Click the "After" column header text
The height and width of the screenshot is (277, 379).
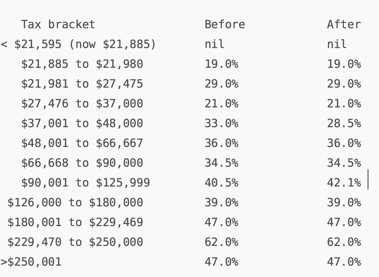(344, 24)
